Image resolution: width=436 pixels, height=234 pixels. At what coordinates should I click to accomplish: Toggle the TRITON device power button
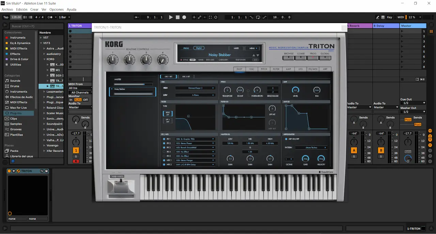(x=10, y=171)
